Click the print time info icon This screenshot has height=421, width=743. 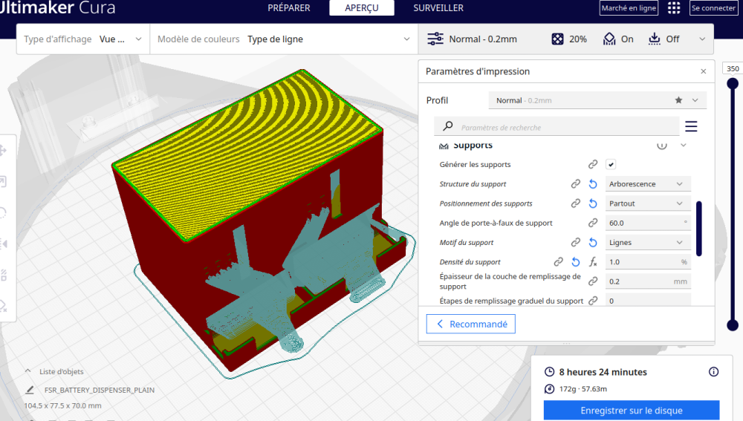pyautogui.click(x=713, y=372)
